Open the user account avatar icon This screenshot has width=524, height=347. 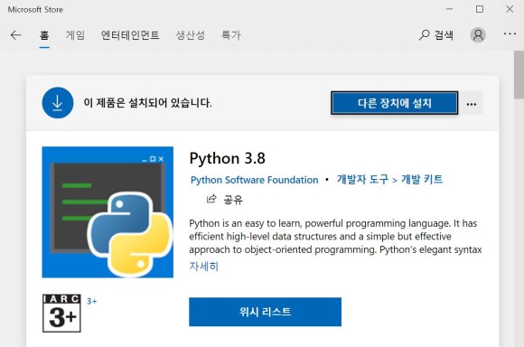[478, 35]
